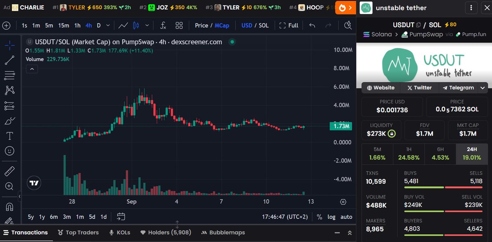Open the go to date calendar
Image resolution: width=492 pixels, height=242 pixels.
tap(121, 217)
